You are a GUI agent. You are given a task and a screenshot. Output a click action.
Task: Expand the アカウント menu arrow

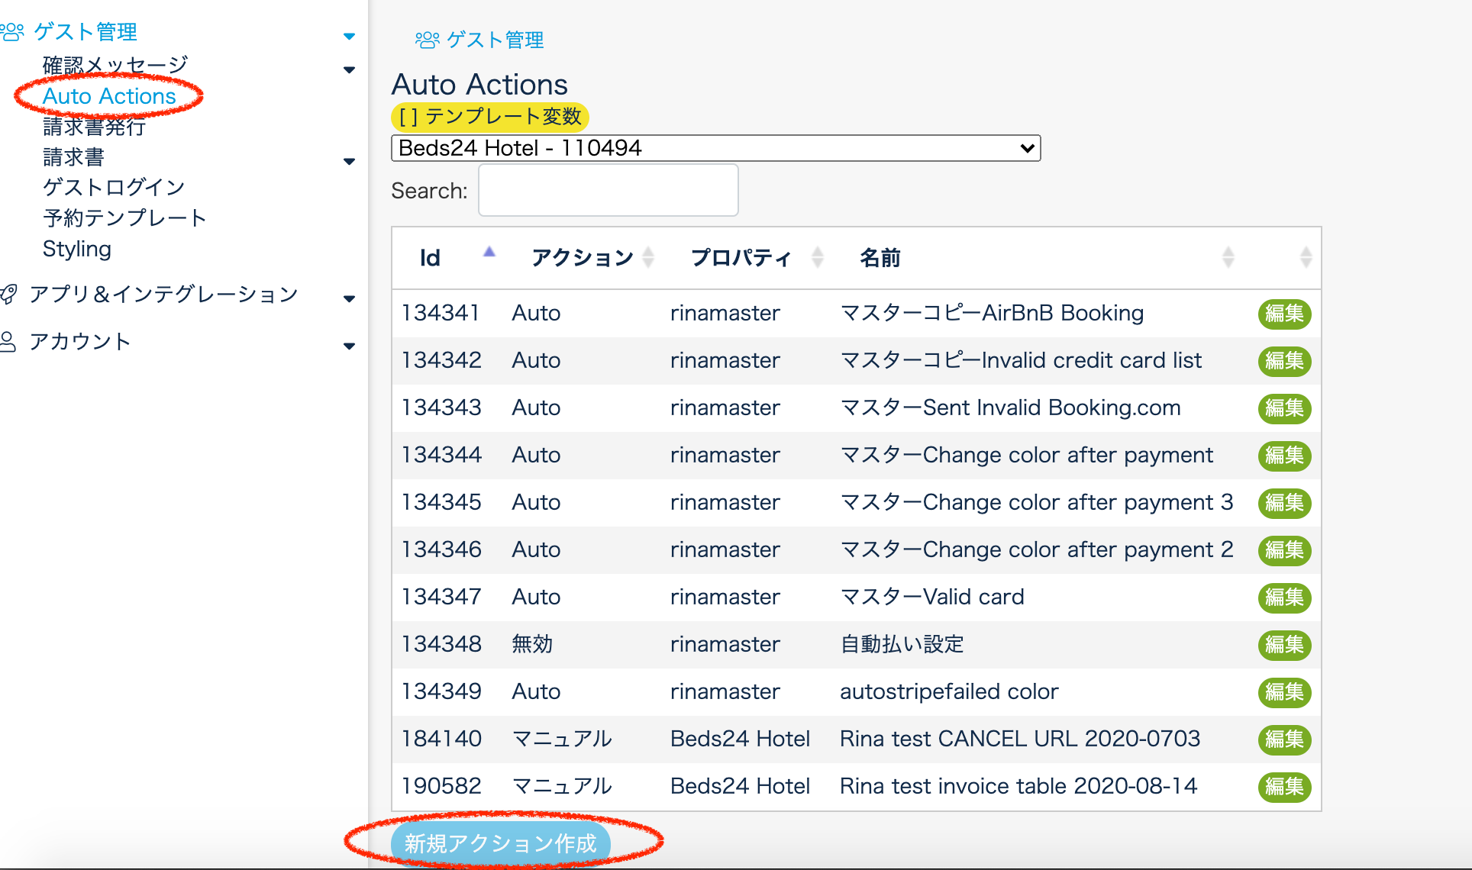349,346
